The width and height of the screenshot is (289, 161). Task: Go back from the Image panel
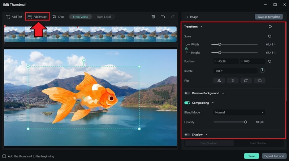click(187, 17)
